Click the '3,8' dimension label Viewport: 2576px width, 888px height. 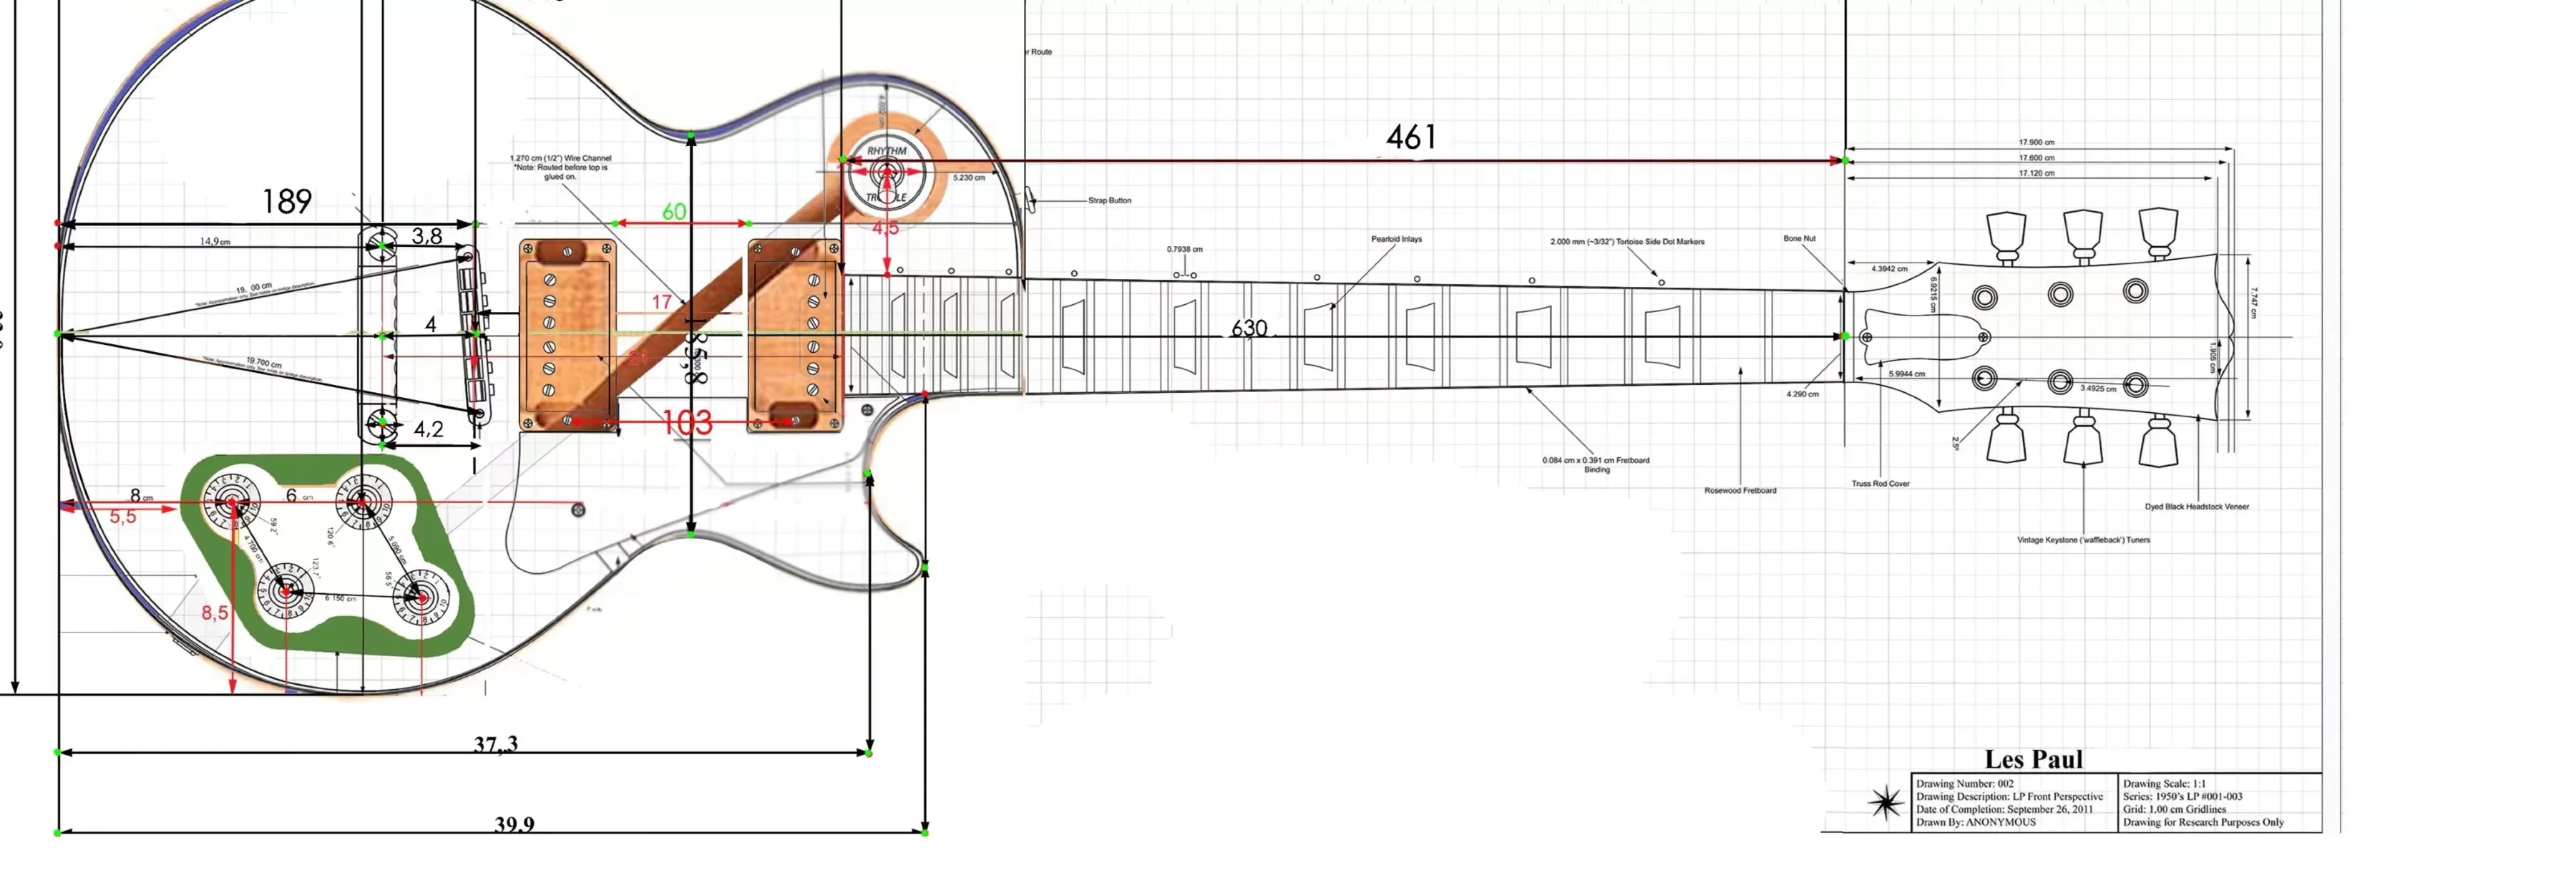tap(427, 236)
